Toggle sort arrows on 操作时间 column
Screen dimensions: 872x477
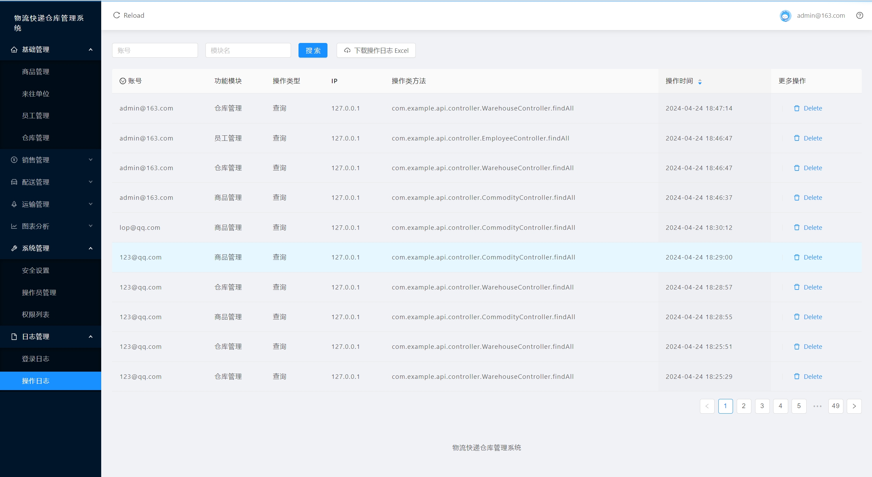point(700,82)
